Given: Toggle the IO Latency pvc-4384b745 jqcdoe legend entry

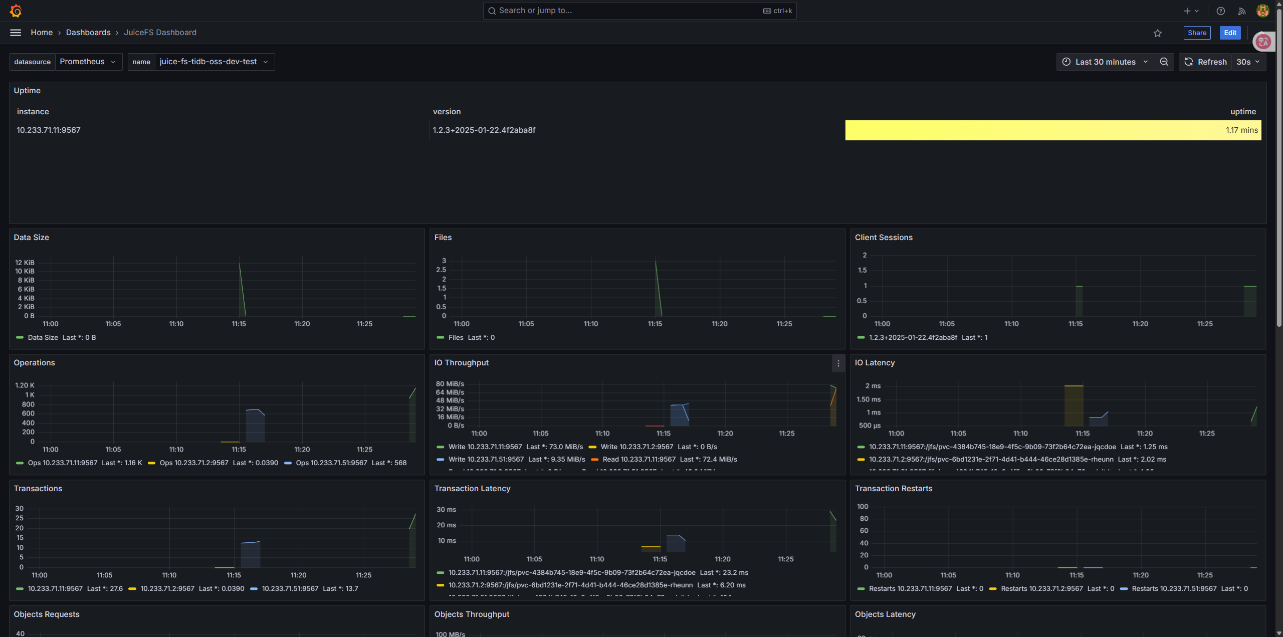Looking at the screenshot, I should [992, 447].
